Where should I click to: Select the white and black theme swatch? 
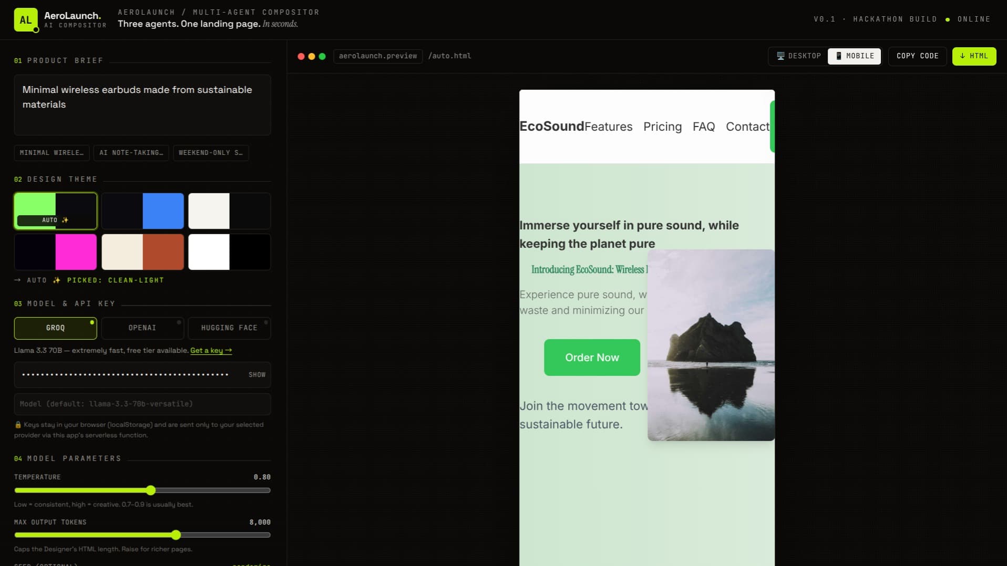pos(230,252)
